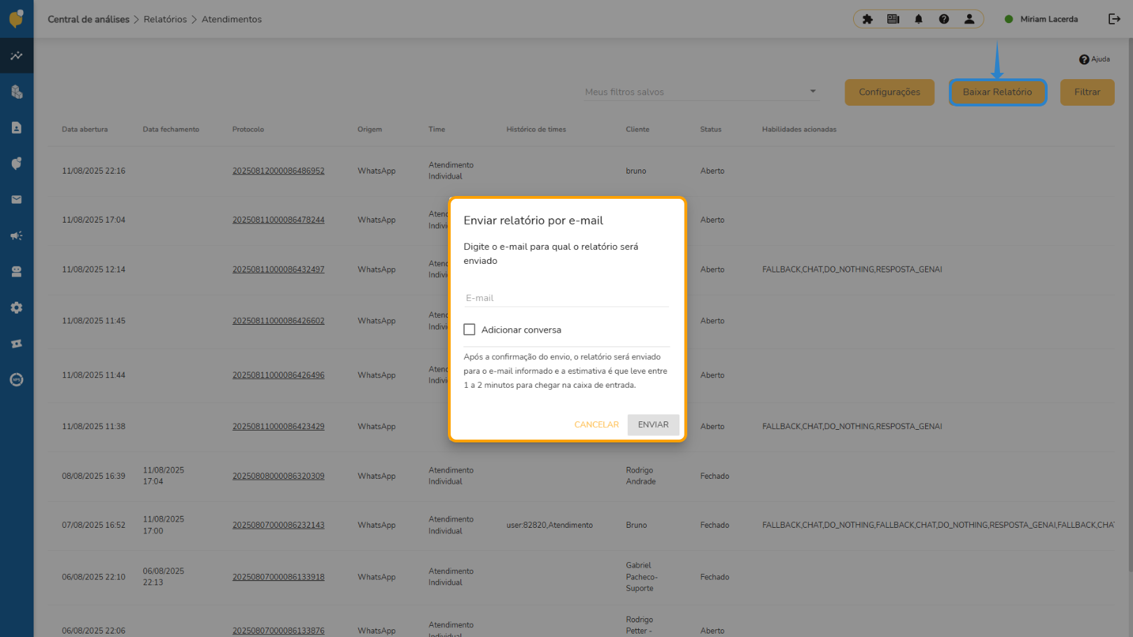The width and height of the screenshot is (1133, 637).
Task: Click the Histórico de times column header
Action: (x=536, y=129)
